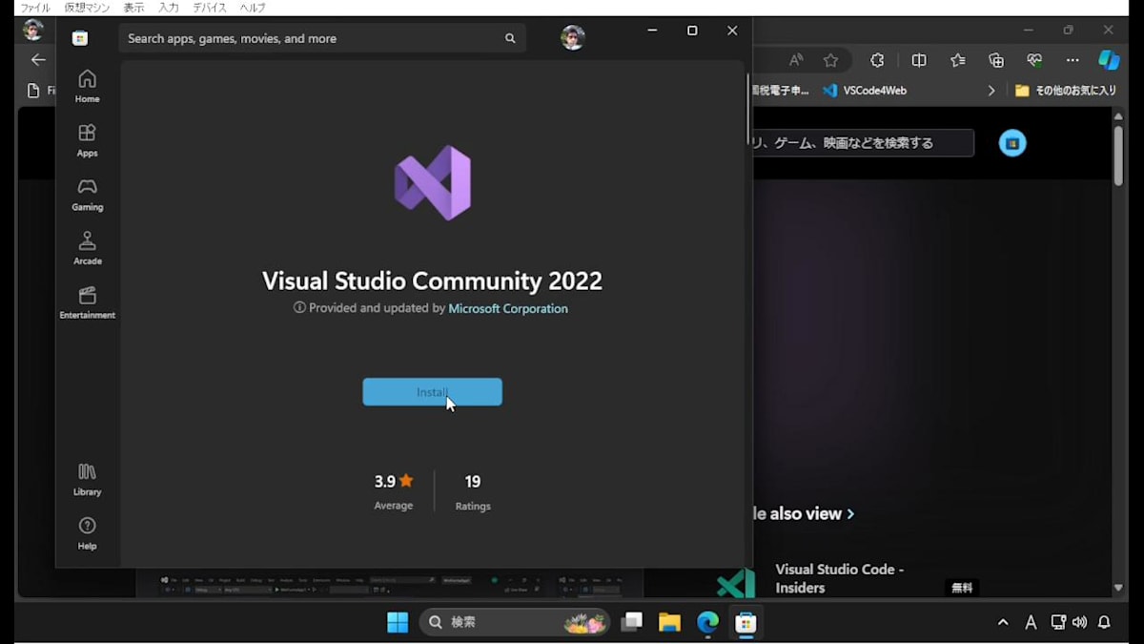Open the Library in Store sidebar
The height and width of the screenshot is (644, 1144).
tap(87, 480)
